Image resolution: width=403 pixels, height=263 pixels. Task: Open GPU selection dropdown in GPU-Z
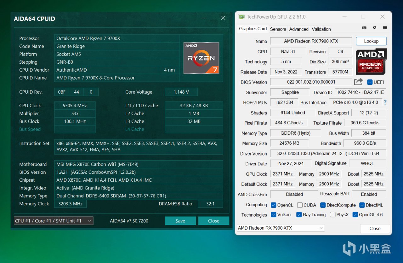(281, 228)
